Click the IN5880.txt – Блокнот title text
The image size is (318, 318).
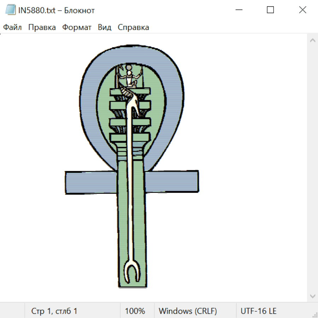pyautogui.click(x=57, y=10)
